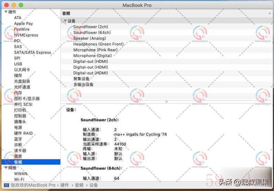Select 硬件 RAID in the sidebar
This screenshot has height=191, width=274.
pyautogui.click(x=23, y=133)
